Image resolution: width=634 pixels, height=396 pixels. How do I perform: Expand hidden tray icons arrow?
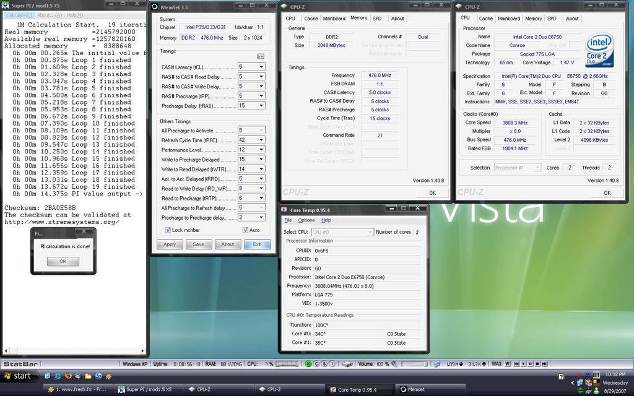[x=573, y=382]
